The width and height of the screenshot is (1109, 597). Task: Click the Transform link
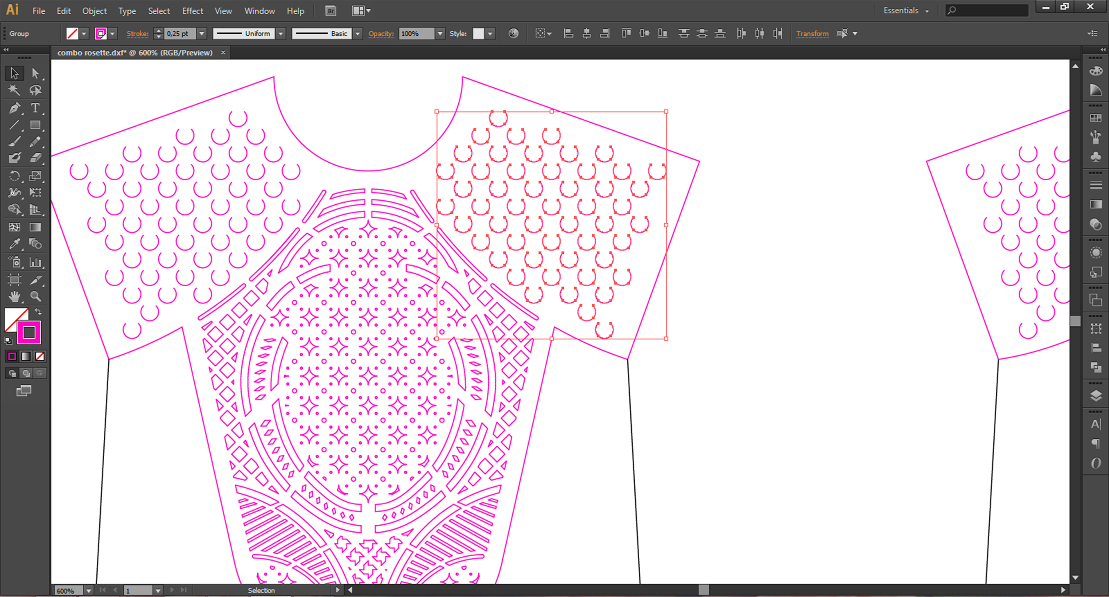[x=812, y=34]
